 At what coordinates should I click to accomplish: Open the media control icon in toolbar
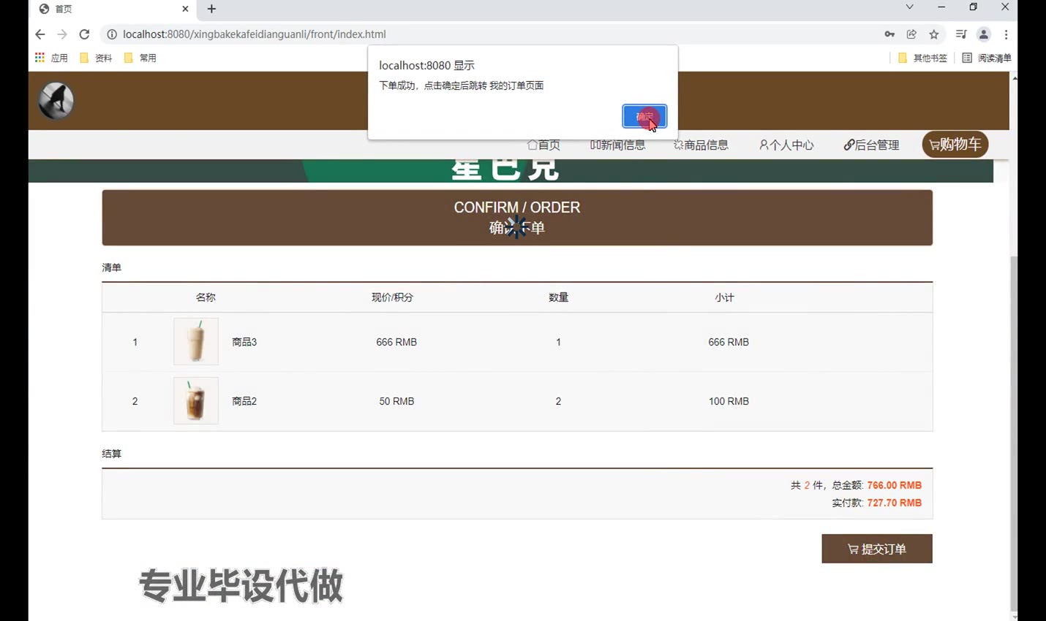click(961, 34)
